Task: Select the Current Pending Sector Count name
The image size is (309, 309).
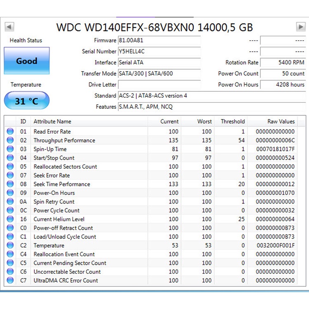Action: click(70, 263)
